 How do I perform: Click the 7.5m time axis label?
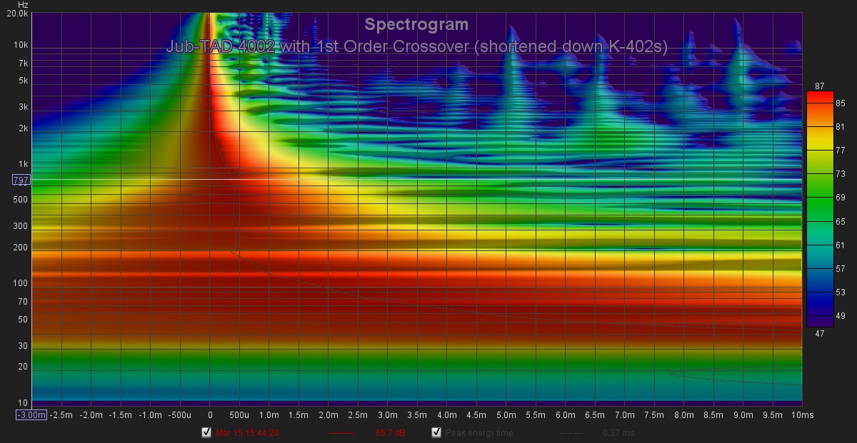654,414
